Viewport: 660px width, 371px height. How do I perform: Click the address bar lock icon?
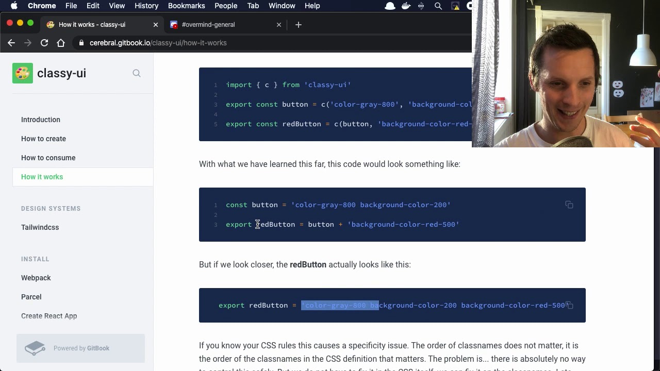tap(81, 43)
